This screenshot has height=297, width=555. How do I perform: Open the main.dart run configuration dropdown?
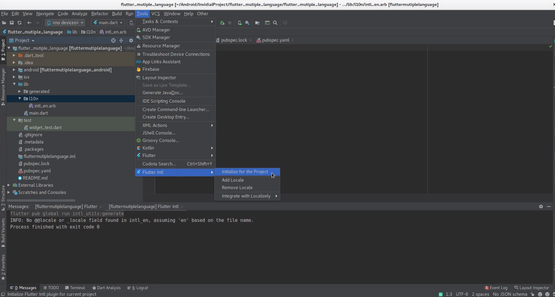108,23
